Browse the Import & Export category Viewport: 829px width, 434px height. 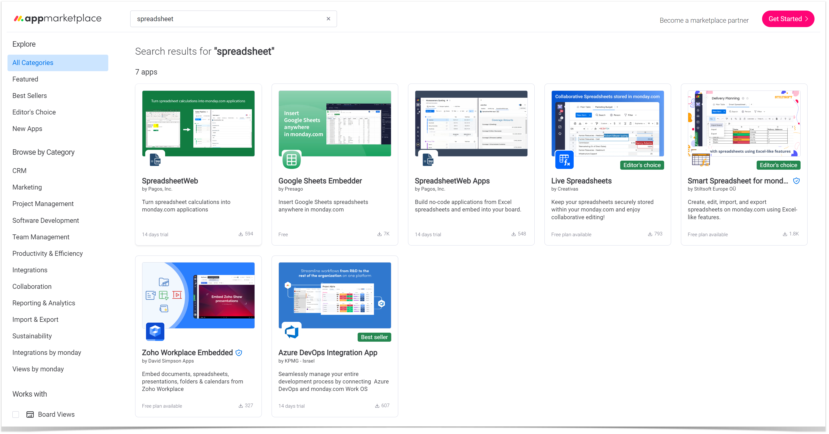click(35, 319)
